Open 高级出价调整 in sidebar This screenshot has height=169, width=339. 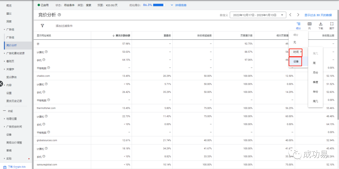tap(14, 142)
